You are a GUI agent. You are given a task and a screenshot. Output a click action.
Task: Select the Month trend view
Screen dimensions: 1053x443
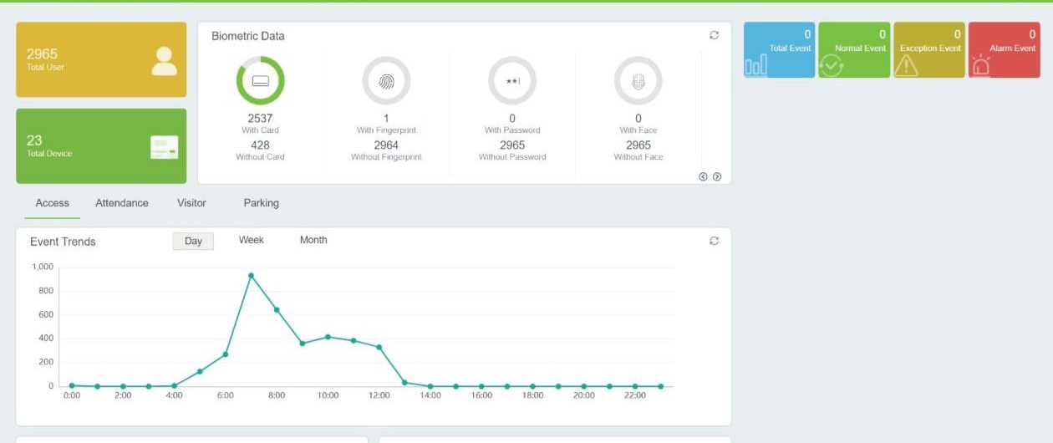[x=313, y=240]
